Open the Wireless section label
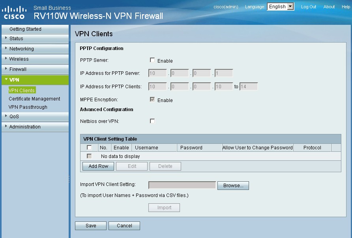 19,59
